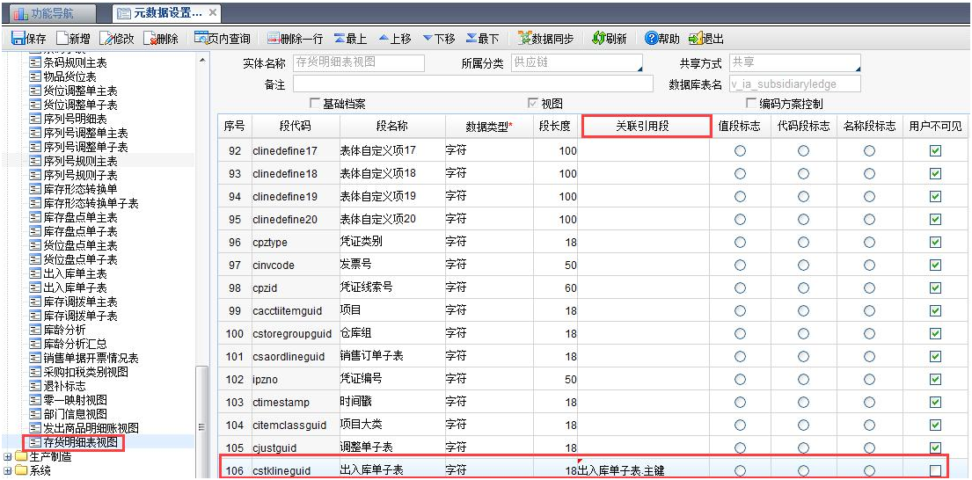
Task: Select 序列号规则主表 in the tree
Action: (x=80, y=160)
